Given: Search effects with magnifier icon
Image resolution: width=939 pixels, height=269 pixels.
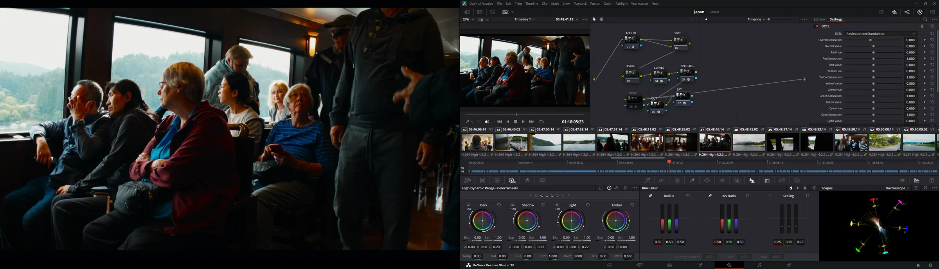Looking at the screenshot, I should tap(925, 19).
